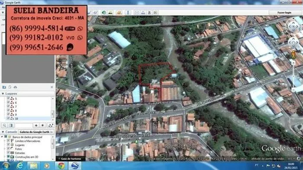Click the move up arrow button

pyautogui.click(x=36, y=125)
